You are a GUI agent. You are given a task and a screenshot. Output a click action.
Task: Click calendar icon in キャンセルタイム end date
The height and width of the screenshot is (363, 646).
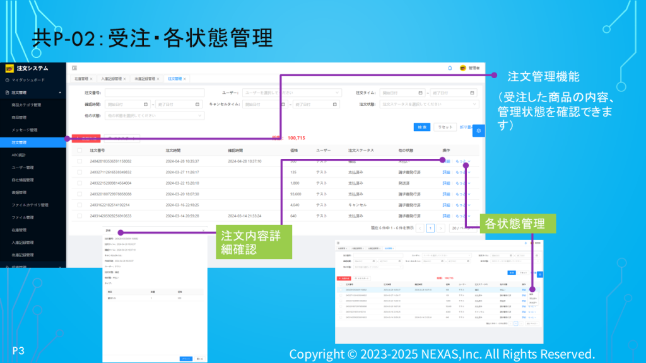point(334,104)
